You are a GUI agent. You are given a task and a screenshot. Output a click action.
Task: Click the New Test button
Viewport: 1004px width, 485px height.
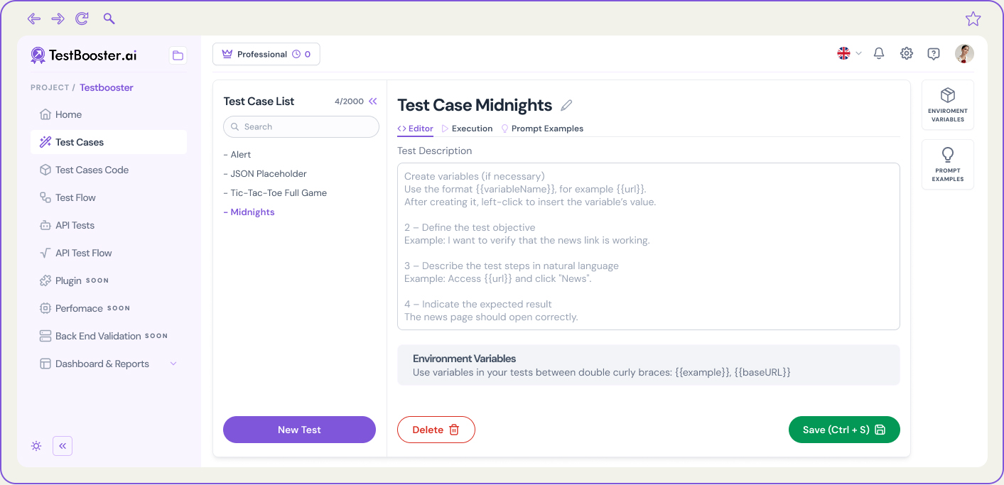[x=299, y=430]
